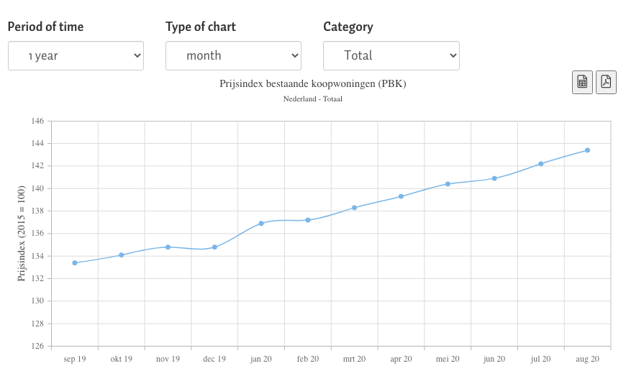Click the Prijsindex (2015 = 100) axis label
Screen dimensions: 626x371
[x=21, y=234]
